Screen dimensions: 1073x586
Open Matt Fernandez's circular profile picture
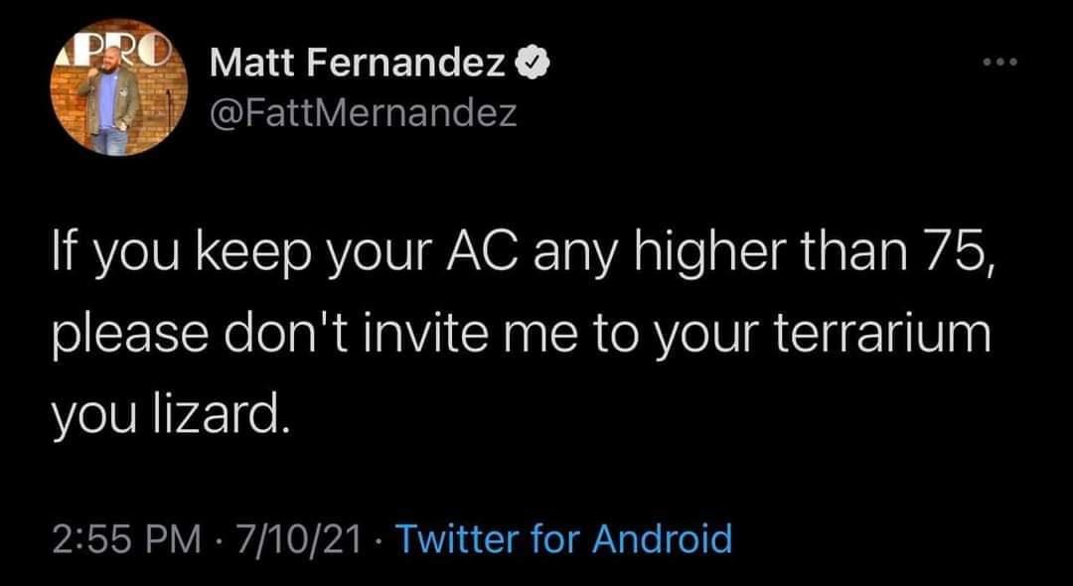(x=118, y=86)
